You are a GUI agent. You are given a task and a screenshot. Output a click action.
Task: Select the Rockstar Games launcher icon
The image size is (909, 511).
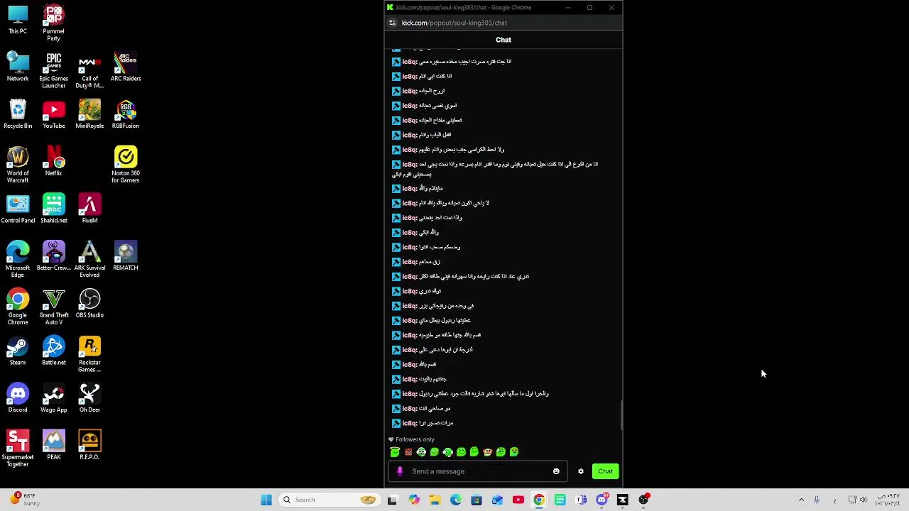(89, 354)
